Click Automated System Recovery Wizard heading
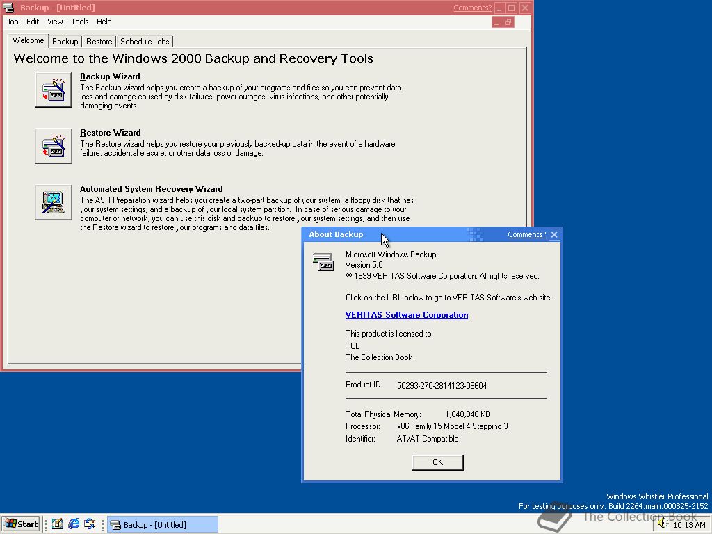The width and height of the screenshot is (712, 534). [151, 189]
